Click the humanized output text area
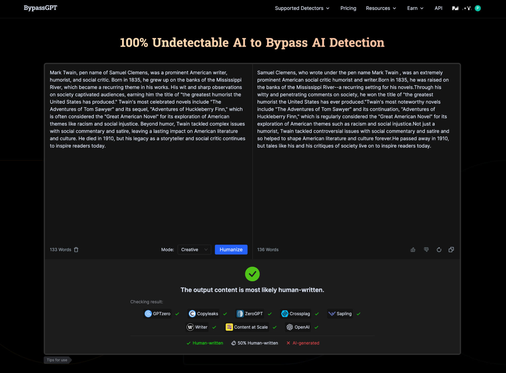This screenshot has height=373, width=506. (x=353, y=109)
